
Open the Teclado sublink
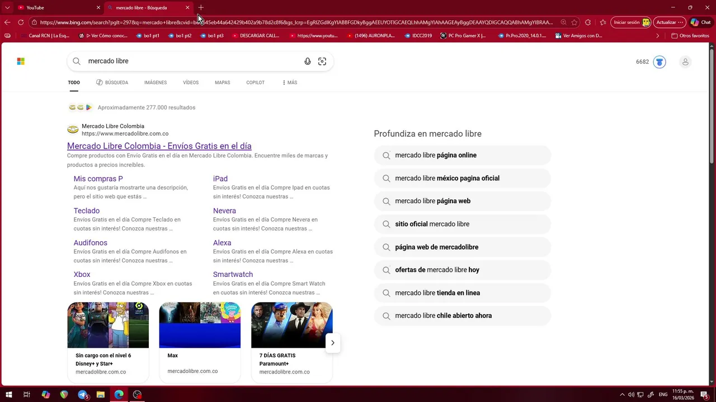87,211
